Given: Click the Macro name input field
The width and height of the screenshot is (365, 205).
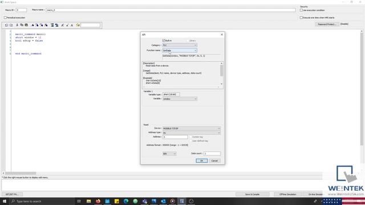Looking at the screenshot, I should click(171, 10).
